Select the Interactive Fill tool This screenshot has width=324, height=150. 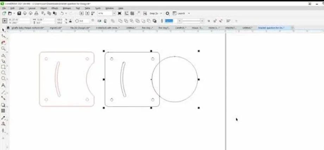pos(3,124)
